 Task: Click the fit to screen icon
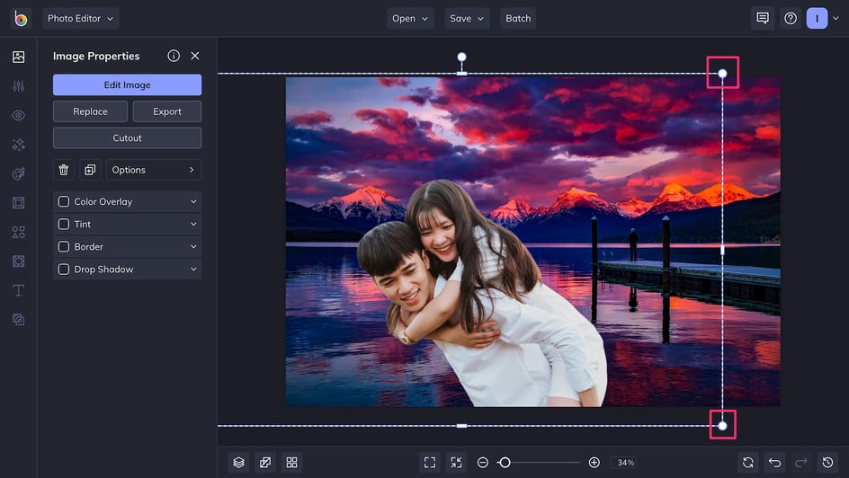(x=430, y=462)
